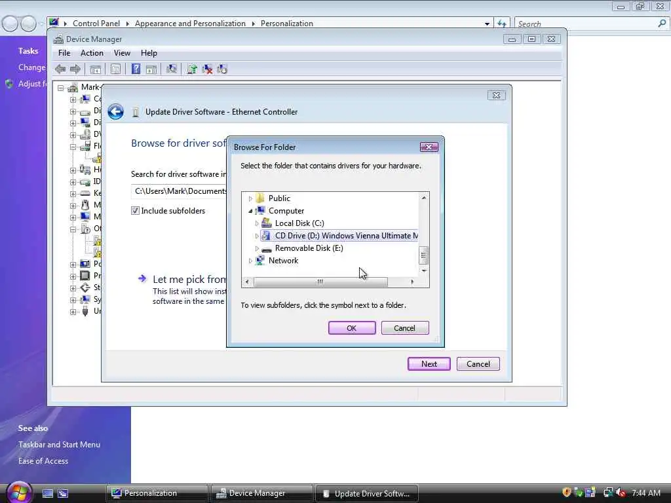
Task: Open the View menu in Device Manager
Action: coord(122,53)
